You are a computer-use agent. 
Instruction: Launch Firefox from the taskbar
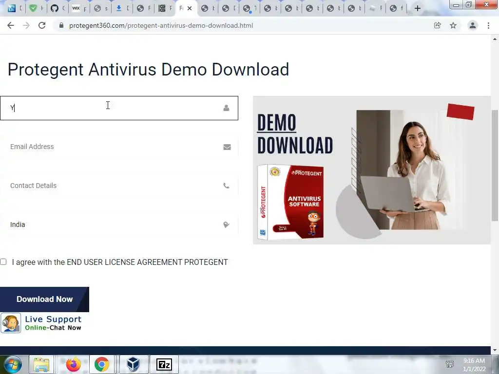(x=74, y=364)
